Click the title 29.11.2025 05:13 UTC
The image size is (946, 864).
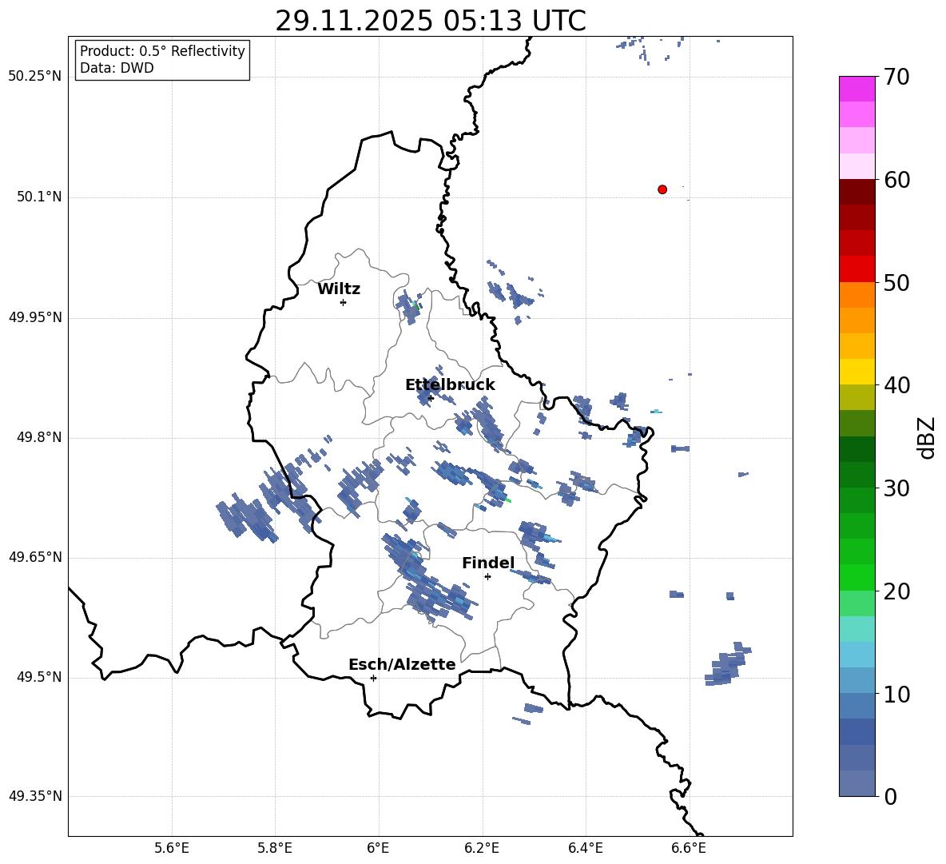(x=430, y=21)
